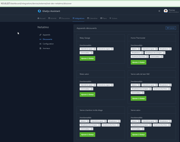Add Relay Garage to Gladys
This screenshot has width=180, height=142.
(x=87, y=59)
